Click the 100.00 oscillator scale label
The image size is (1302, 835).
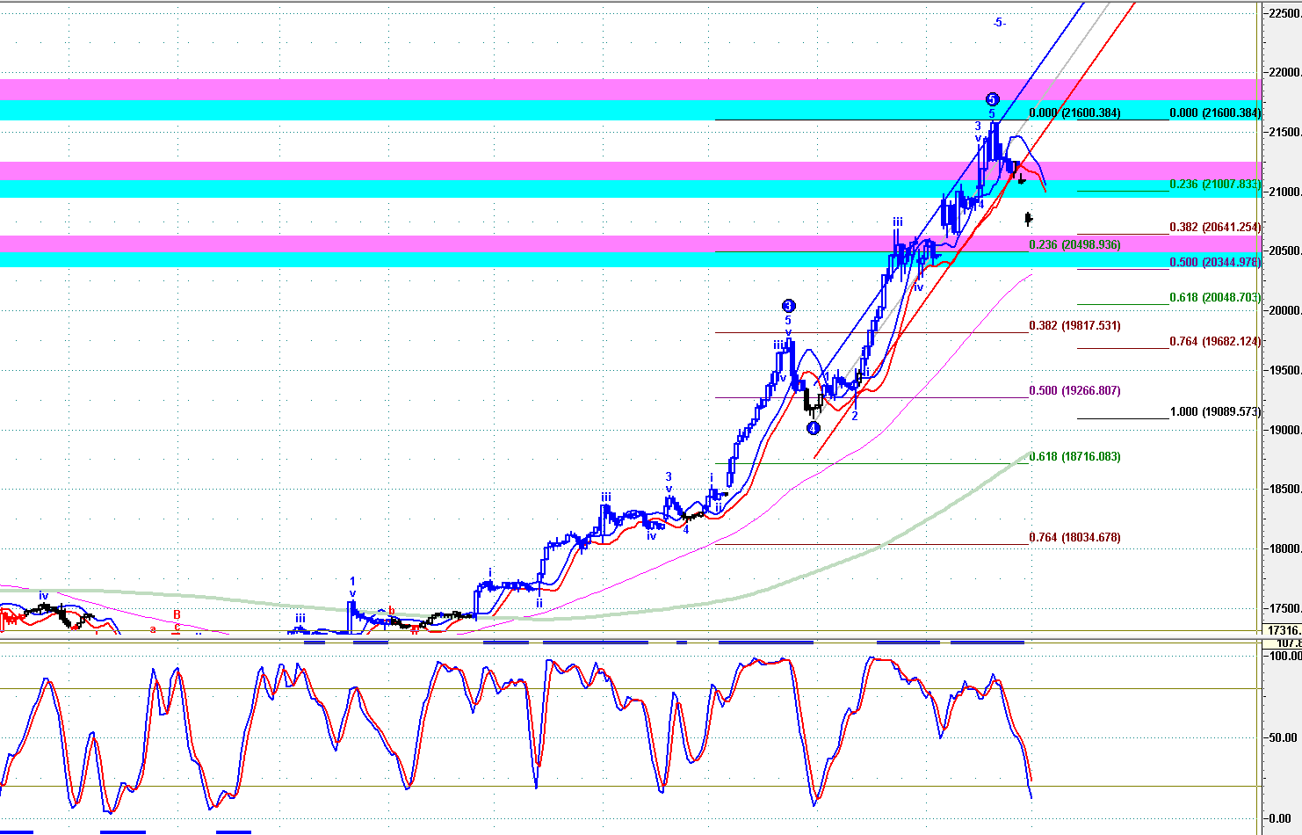pyautogui.click(x=1284, y=656)
